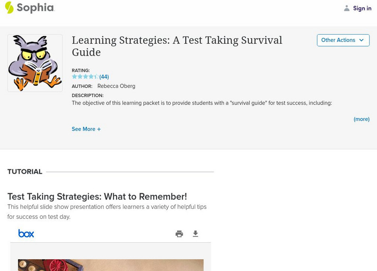Click the slide preview image in Box viewer

pos(111,265)
